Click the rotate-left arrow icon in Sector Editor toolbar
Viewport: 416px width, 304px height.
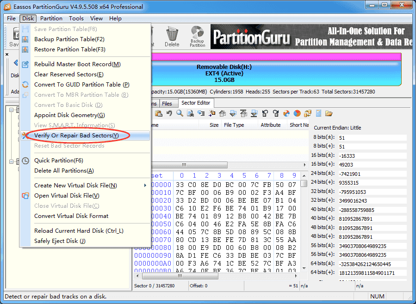tap(265, 113)
